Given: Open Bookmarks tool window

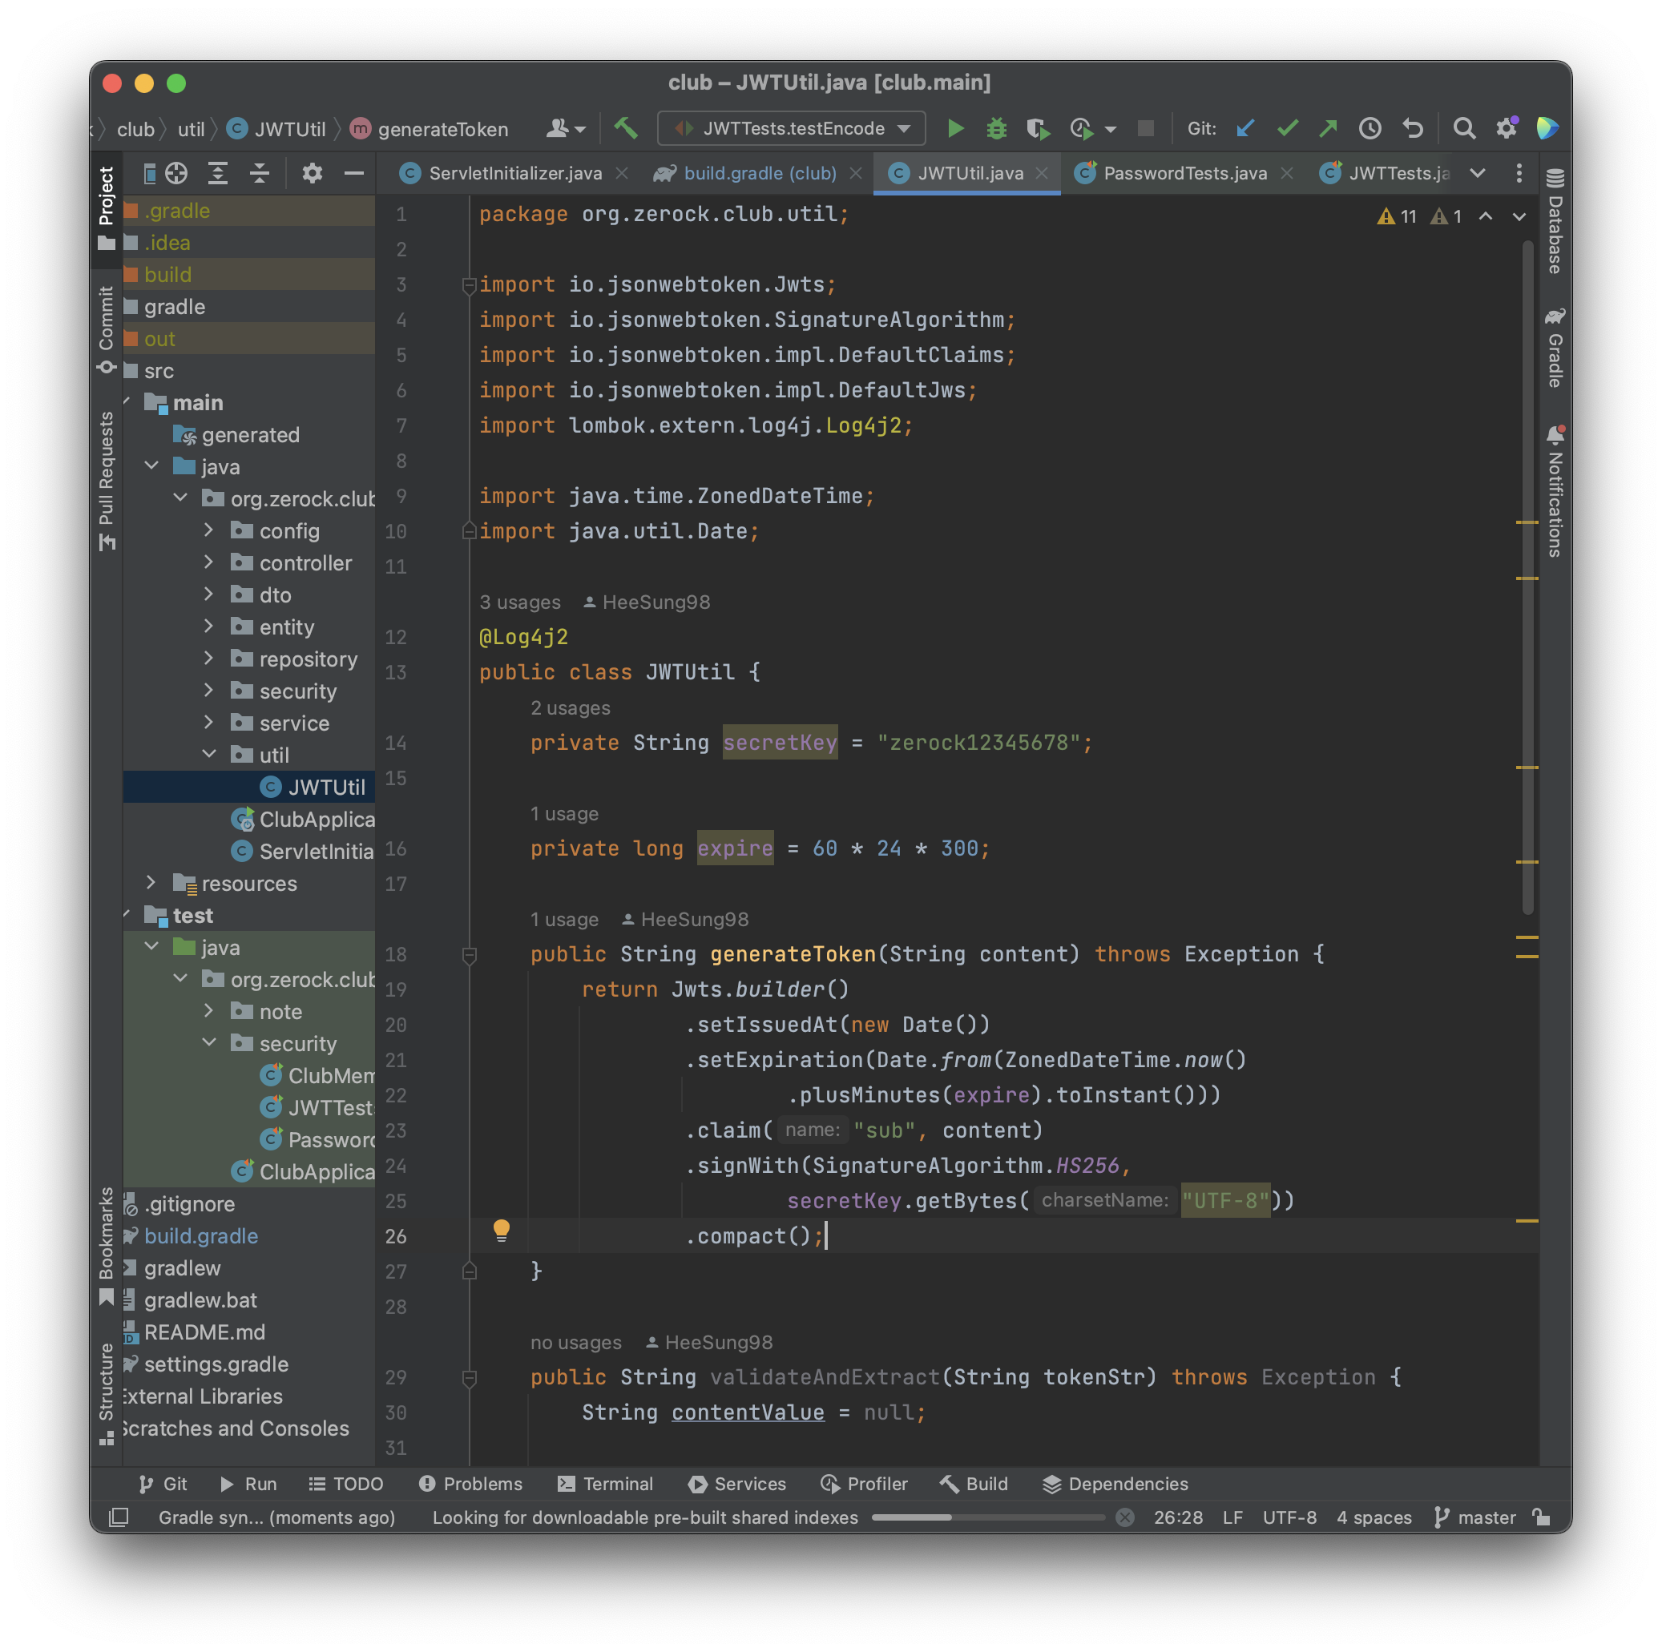Looking at the screenshot, I should click(107, 1245).
